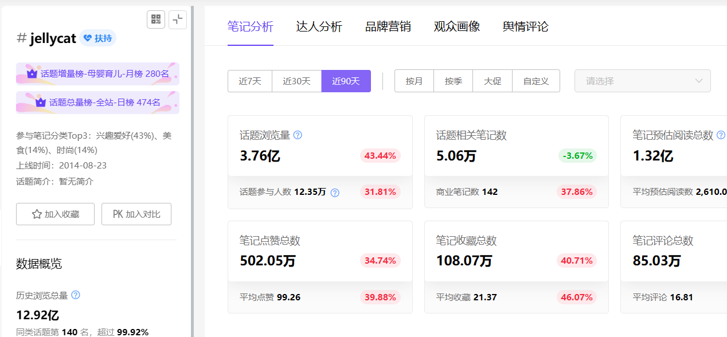This screenshot has height=337, width=727.
Task: Choose the 按季 period option
Action: [x=454, y=81]
